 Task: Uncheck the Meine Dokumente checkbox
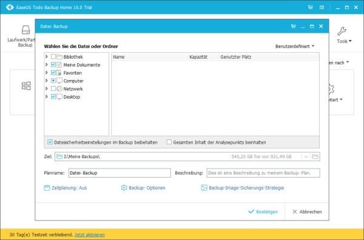[53, 65]
